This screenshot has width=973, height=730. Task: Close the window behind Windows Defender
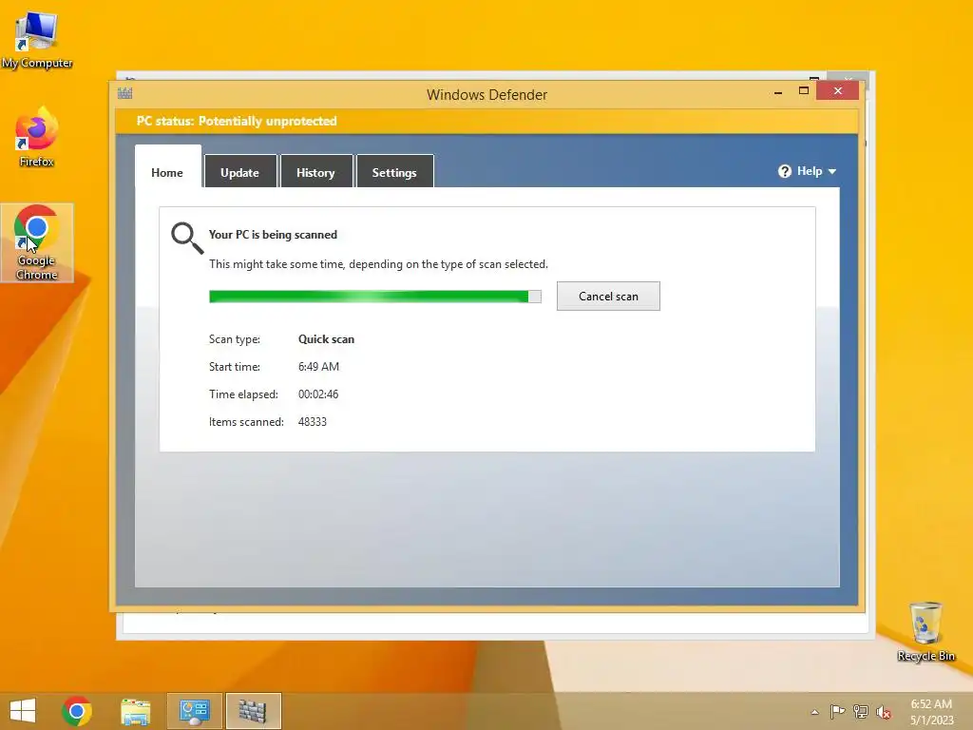pyautogui.click(x=849, y=78)
